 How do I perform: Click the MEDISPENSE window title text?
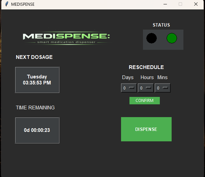pos(23,4)
